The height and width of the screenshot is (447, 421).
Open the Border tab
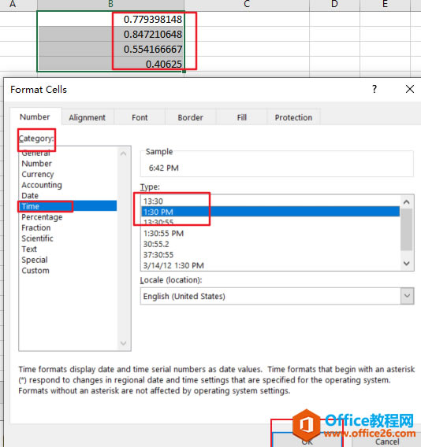coord(190,117)
